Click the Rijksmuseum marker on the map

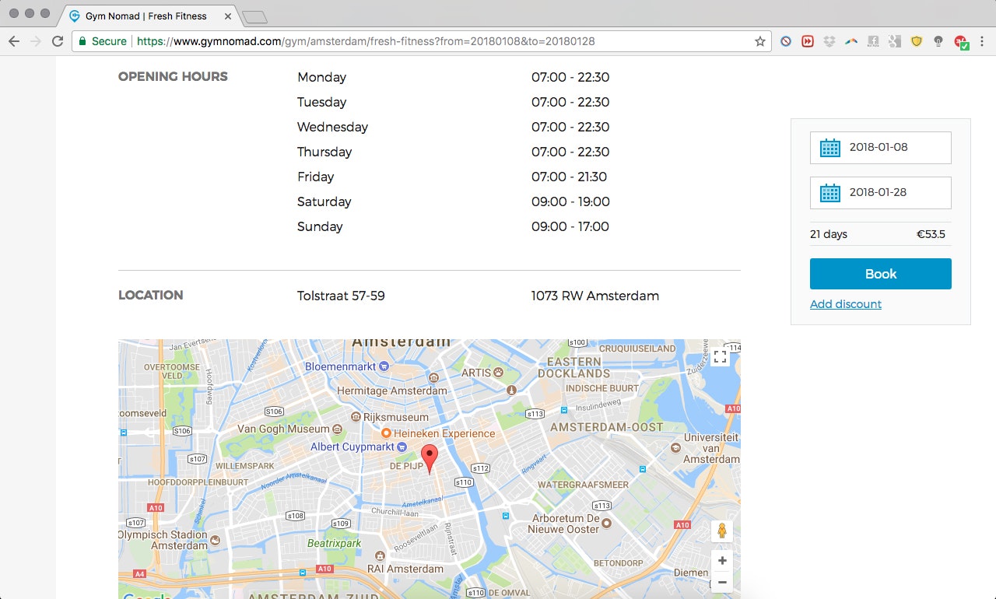(x=356, y=418)
